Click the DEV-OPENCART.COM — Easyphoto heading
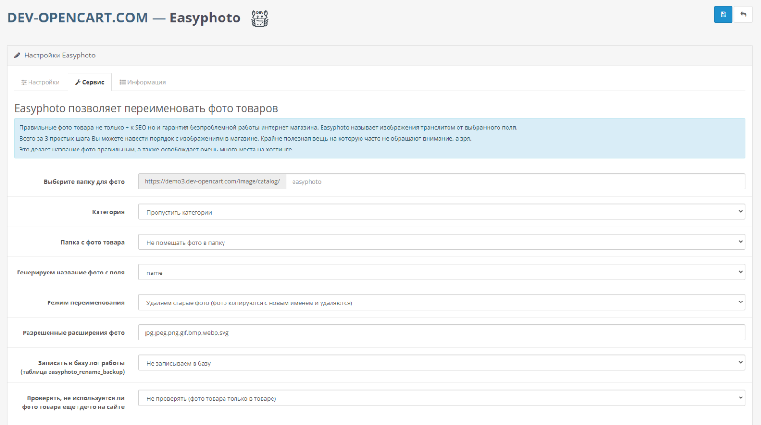761x425 pixels. tap(124, 18)
